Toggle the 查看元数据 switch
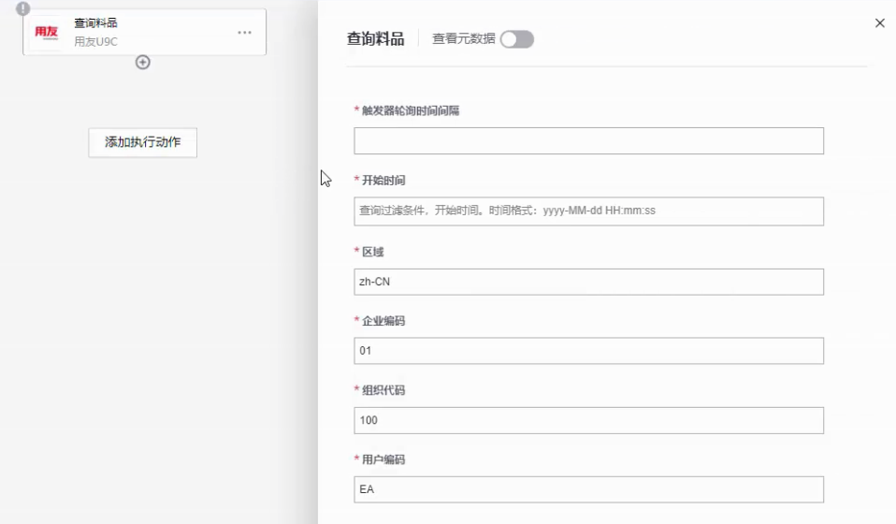 [517, 39]
